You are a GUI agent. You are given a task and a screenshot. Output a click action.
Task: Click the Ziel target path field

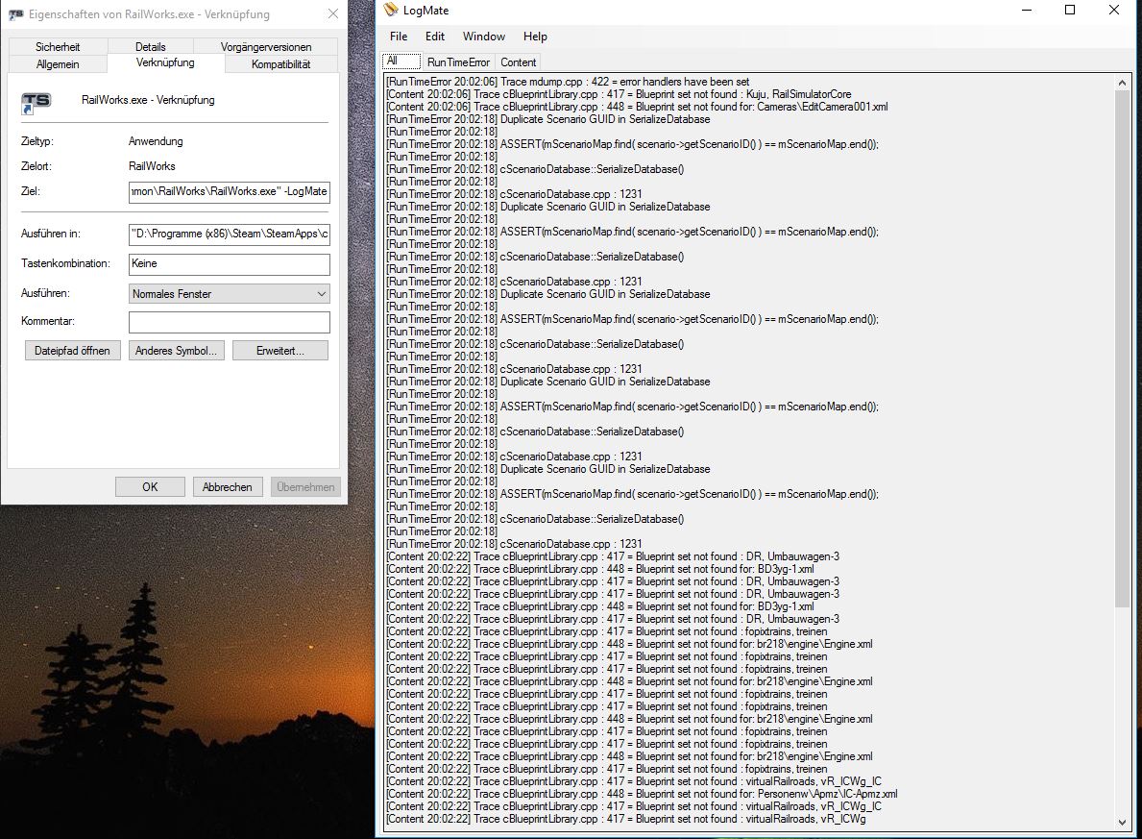(x=230, y=191)
